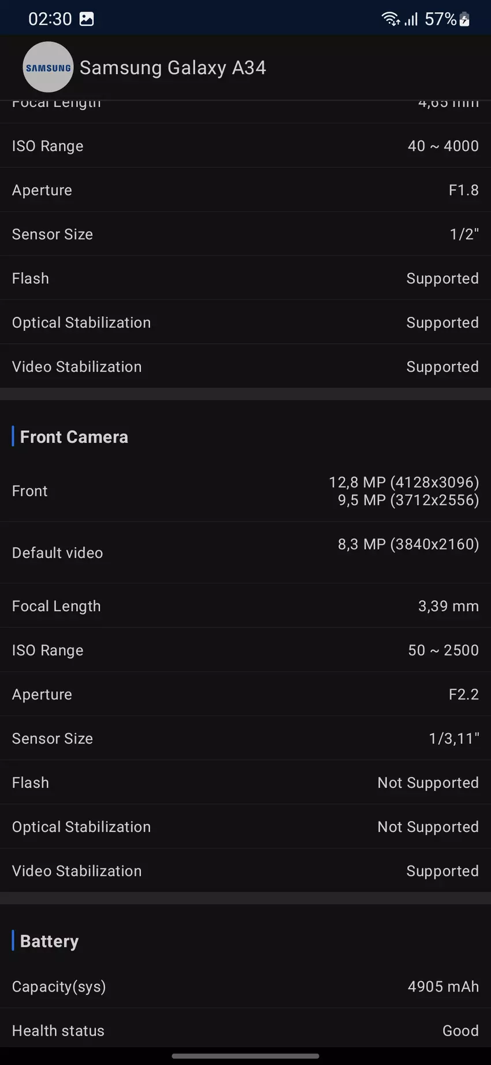Tap the Samsung logo avatar

48,67
